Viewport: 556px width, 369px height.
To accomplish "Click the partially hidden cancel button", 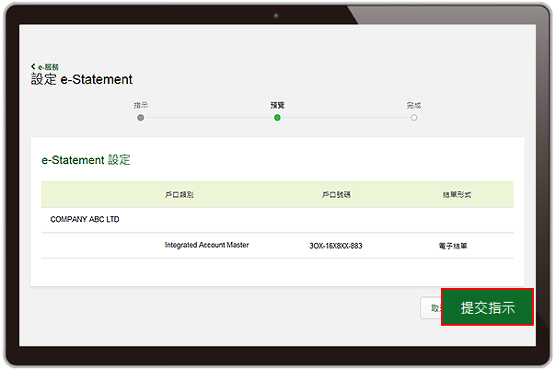I will [431, 308].
